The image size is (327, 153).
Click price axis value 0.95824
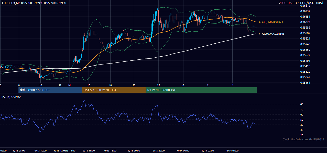(x=305, y=39)
